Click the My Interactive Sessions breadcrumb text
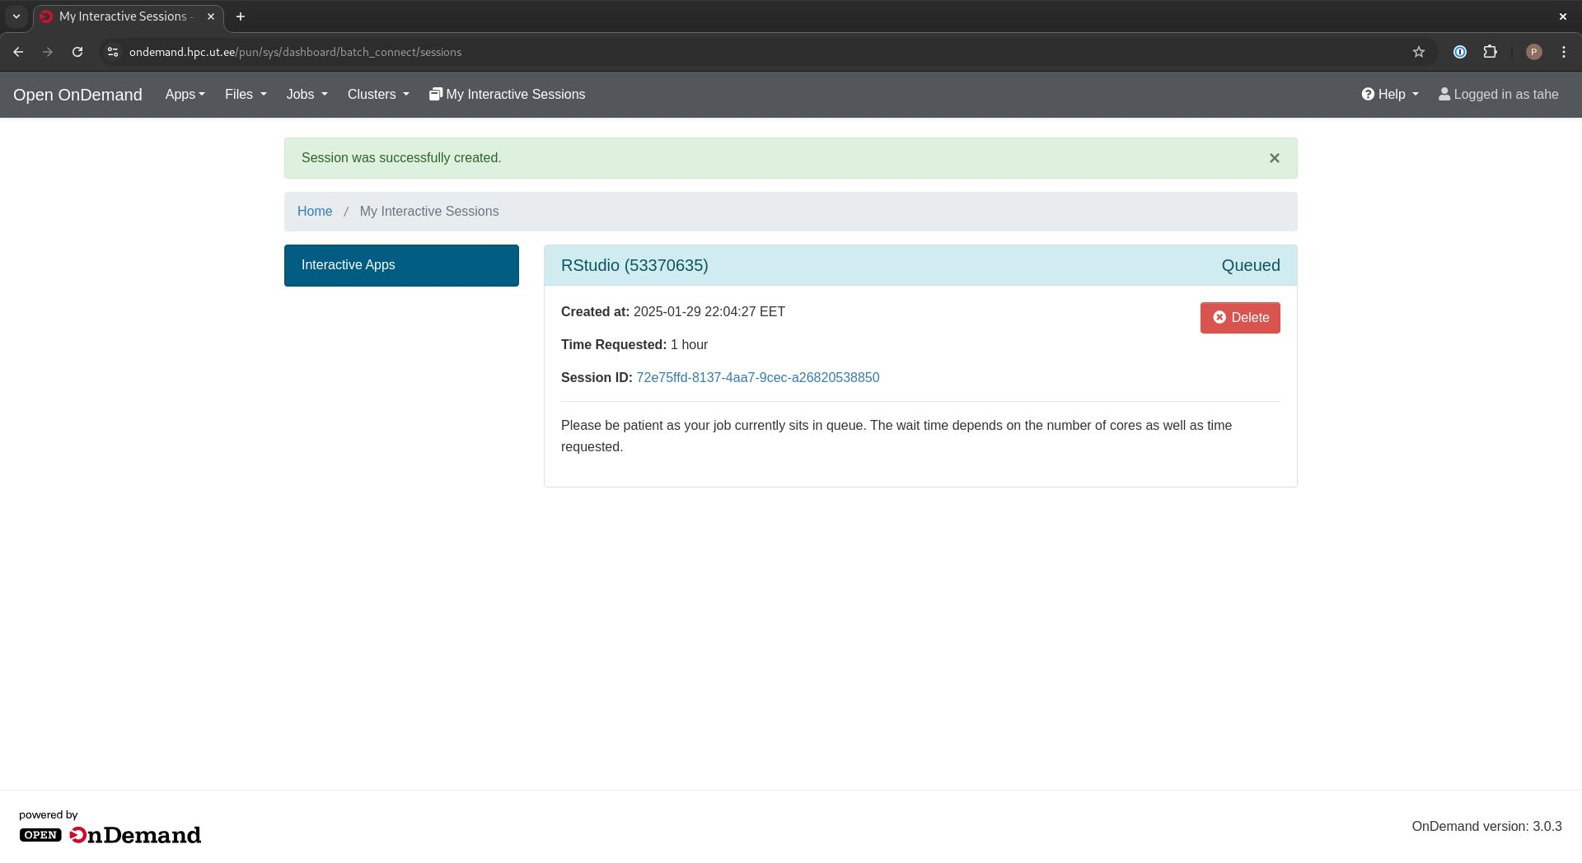 (x=429, y=212)
